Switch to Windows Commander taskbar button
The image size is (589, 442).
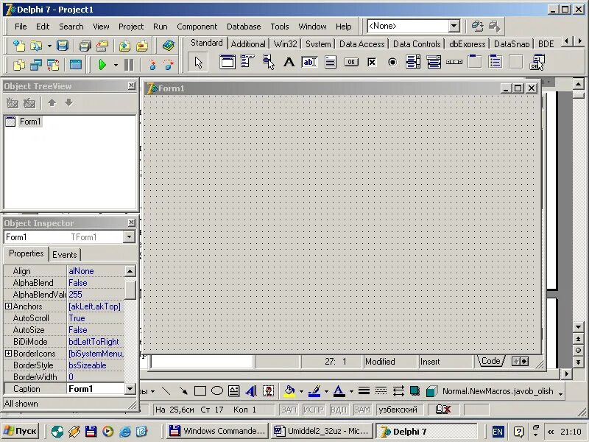pos(217,431)
